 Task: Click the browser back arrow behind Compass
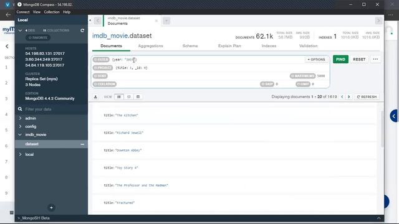(8, 15)
